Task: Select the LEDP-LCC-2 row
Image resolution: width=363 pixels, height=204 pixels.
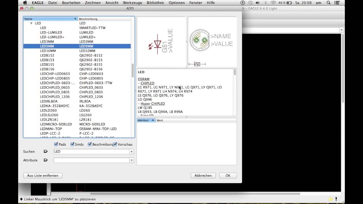Action: click(77, 133)
